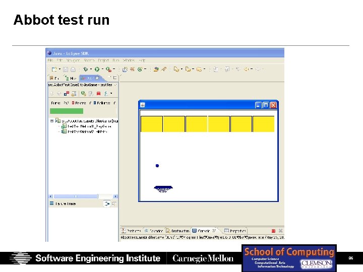This screenshot has height=272, width=363.
Task: Open the New wizard dropdown arrow
Action: 59,69
